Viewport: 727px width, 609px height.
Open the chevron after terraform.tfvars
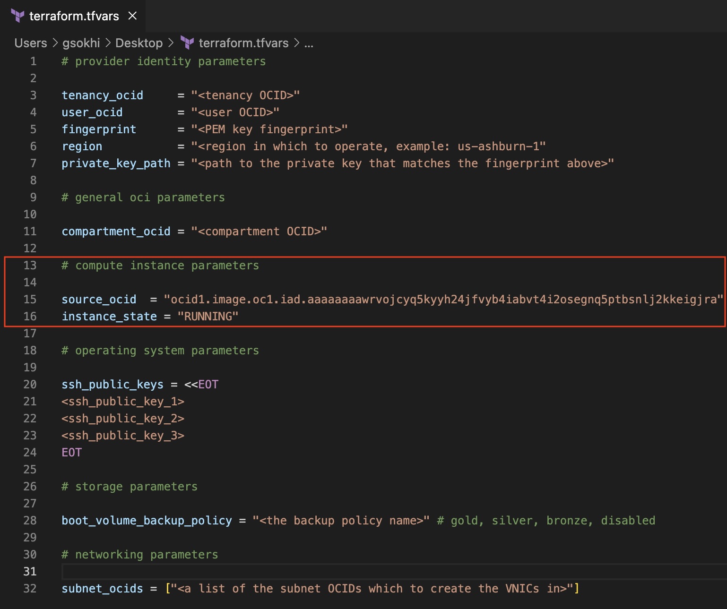[296, 43]
